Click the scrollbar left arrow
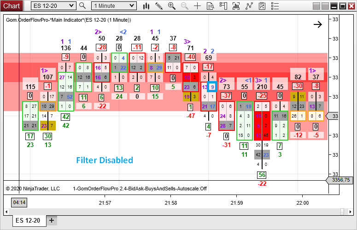 6,212
